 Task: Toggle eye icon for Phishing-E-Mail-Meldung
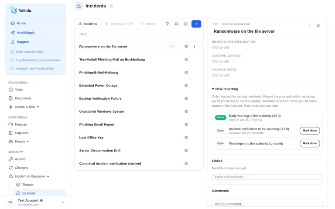click(186, 73)
